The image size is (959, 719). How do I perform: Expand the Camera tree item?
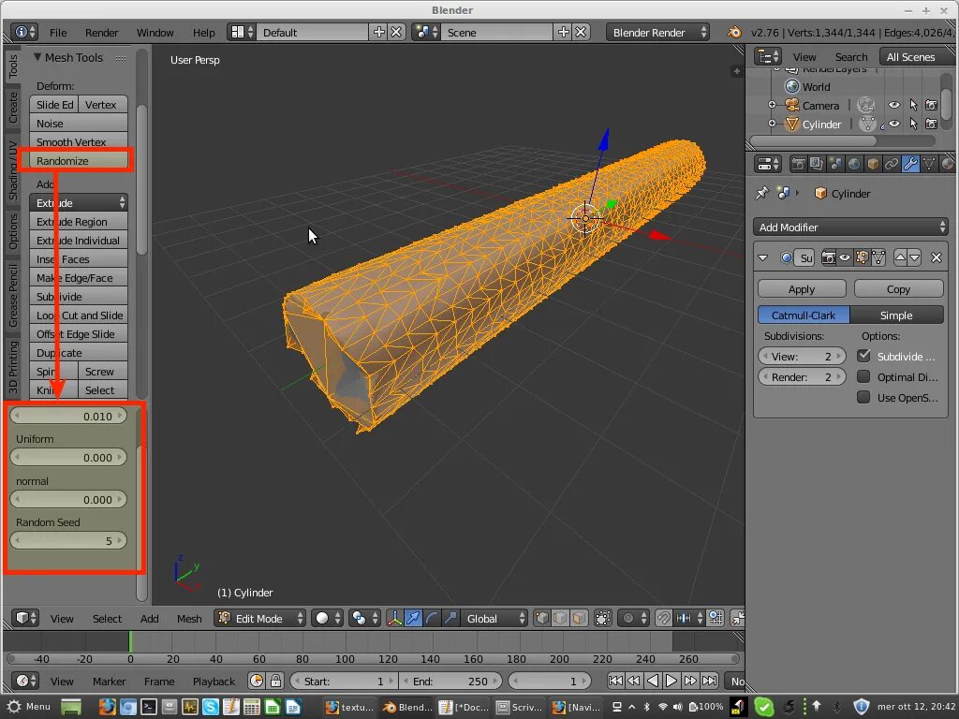[x=772, y=105]
